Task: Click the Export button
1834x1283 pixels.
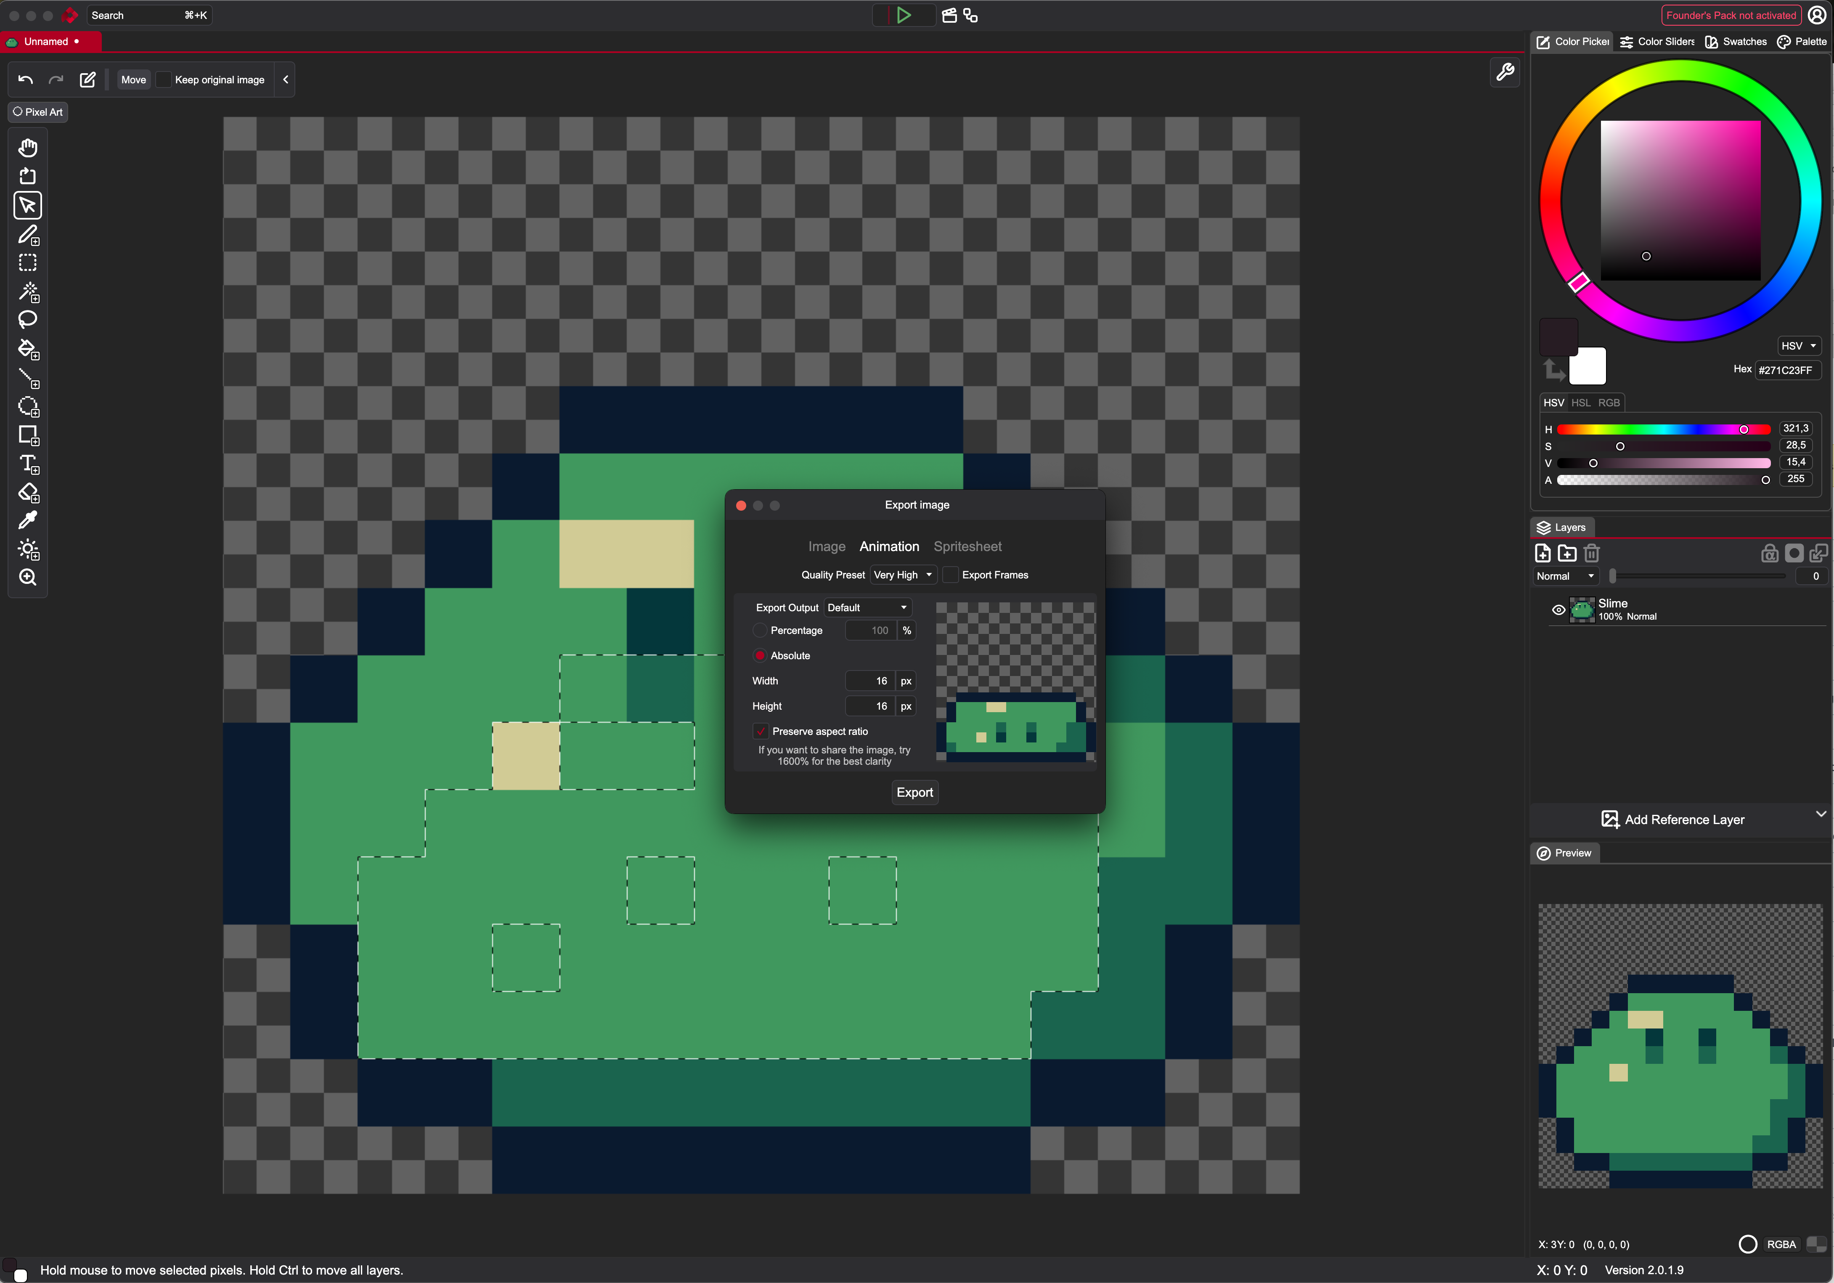Action: pyautogui.click(x=914, y=793)
